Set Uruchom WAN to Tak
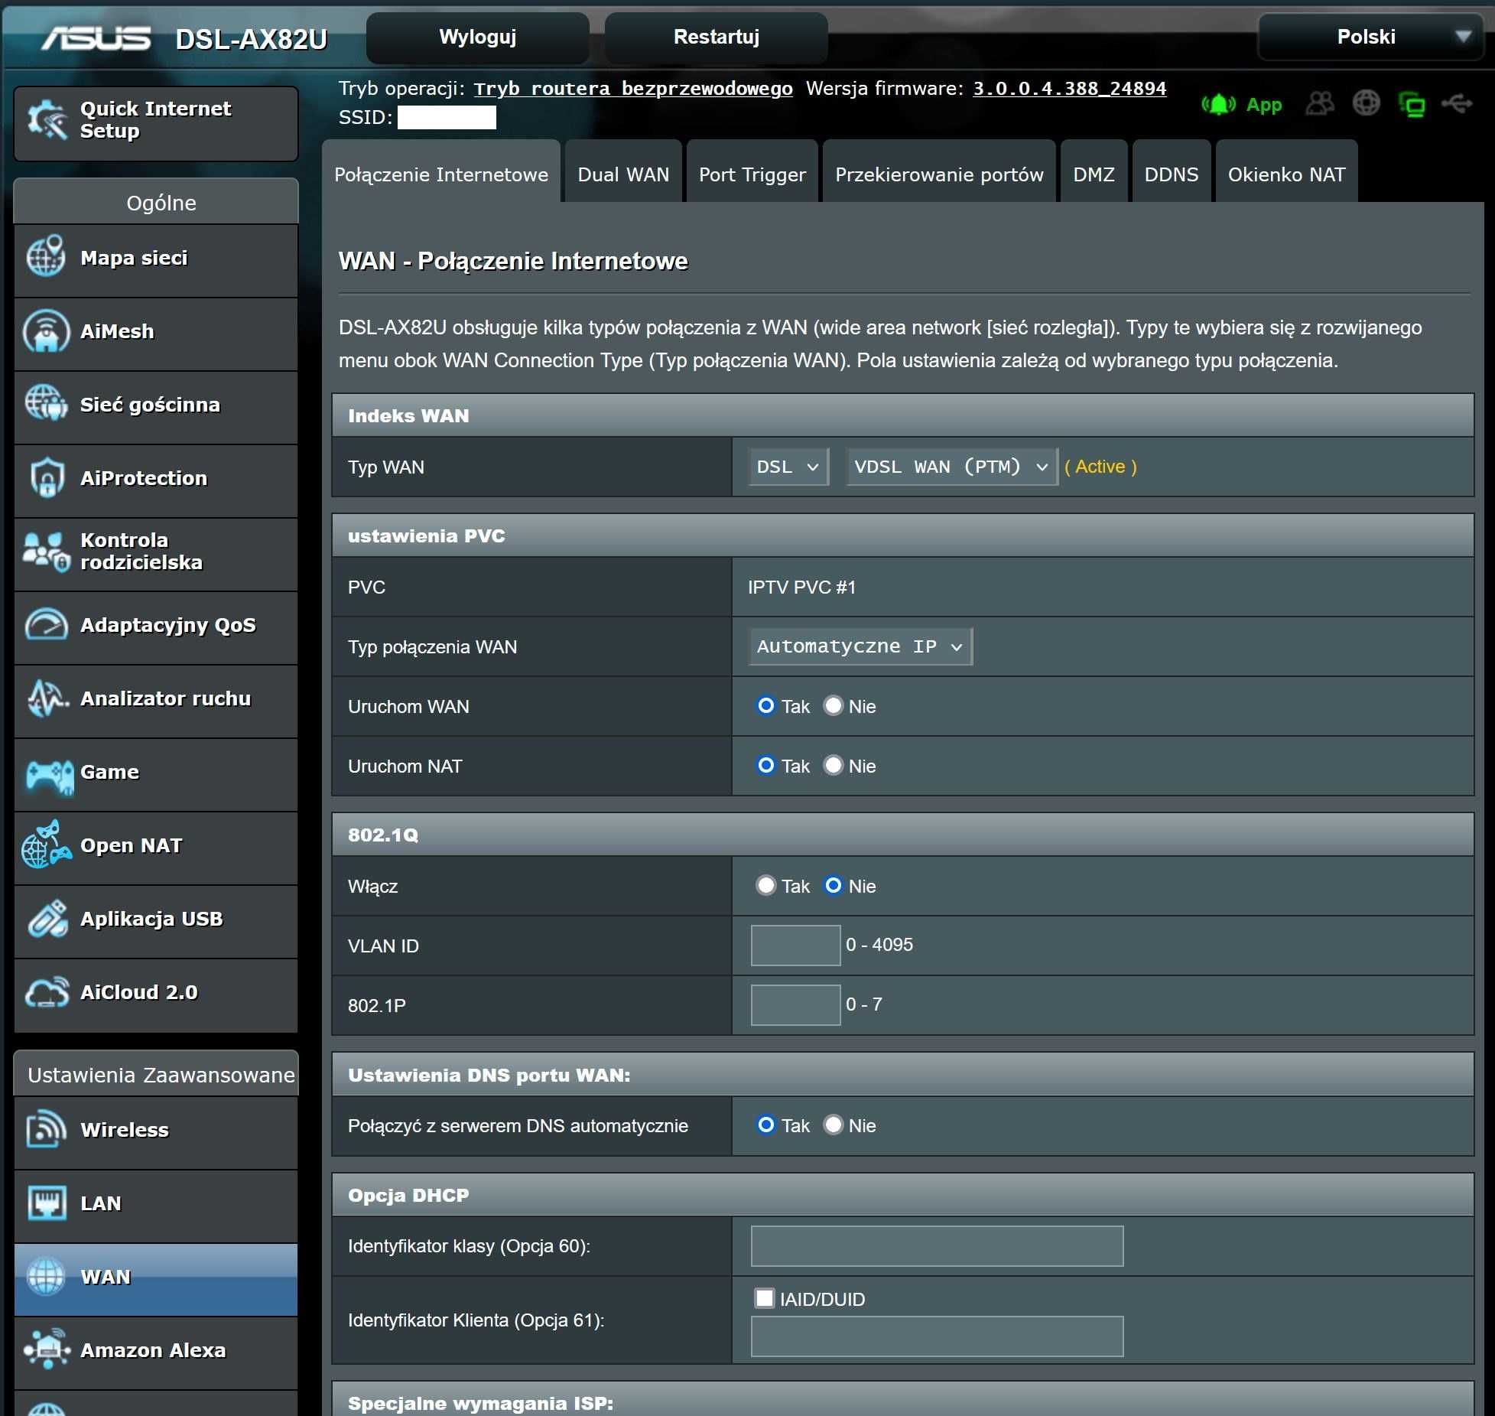The height and width of the screenshot is (1416, 1495). tap(765, 705)
